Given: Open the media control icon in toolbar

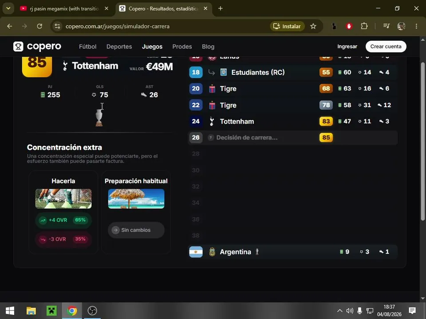Looking at the screenshot, I should (387, 26).
